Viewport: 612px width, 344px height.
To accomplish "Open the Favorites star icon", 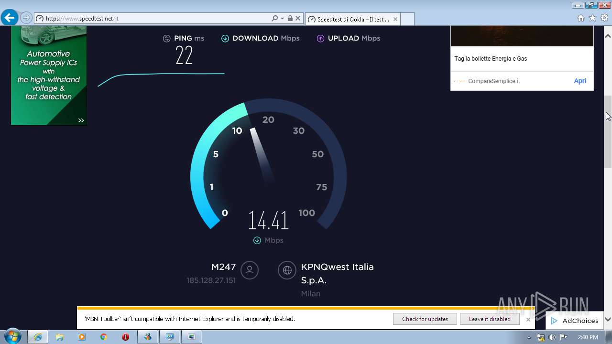I will coord(592,18).
